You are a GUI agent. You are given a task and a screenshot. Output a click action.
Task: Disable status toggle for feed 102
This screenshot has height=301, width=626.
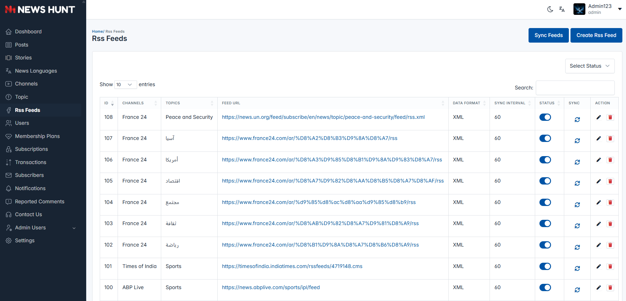(545, 245)
